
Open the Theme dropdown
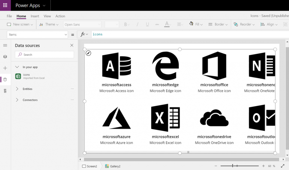(49, 24)
